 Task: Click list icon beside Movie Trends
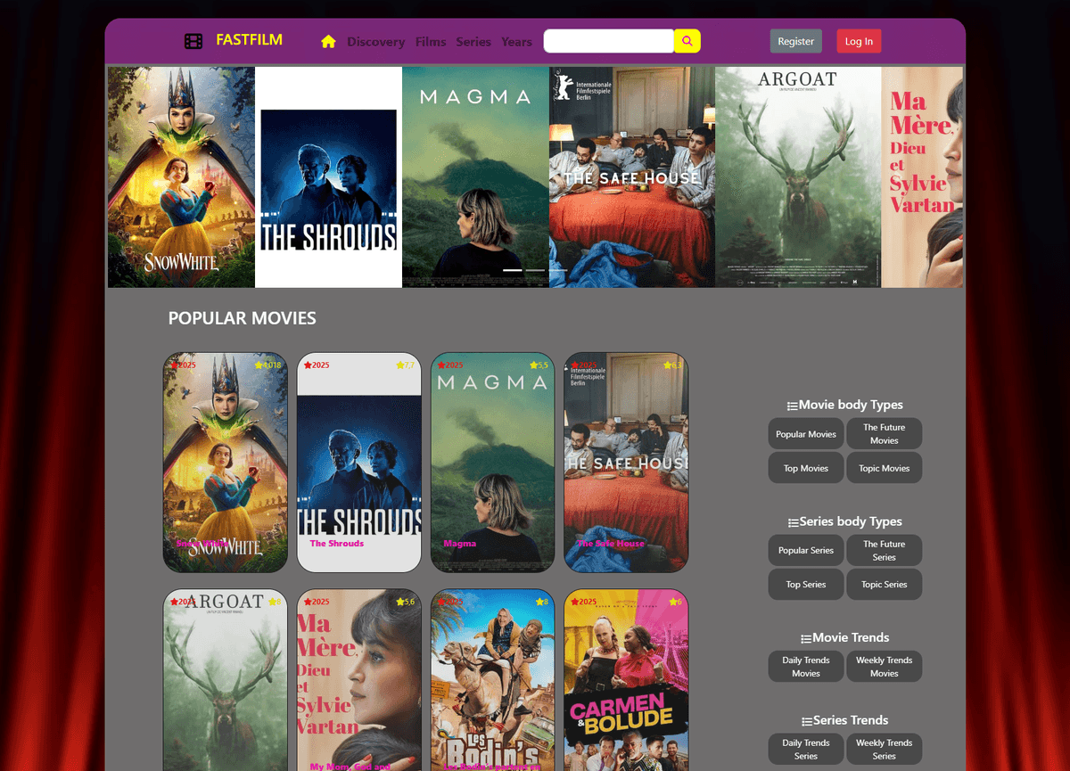point(806,638)
